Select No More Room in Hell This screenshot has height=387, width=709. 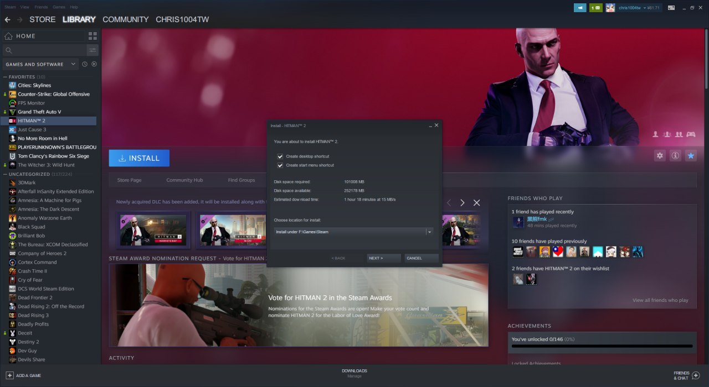[43, 138]
